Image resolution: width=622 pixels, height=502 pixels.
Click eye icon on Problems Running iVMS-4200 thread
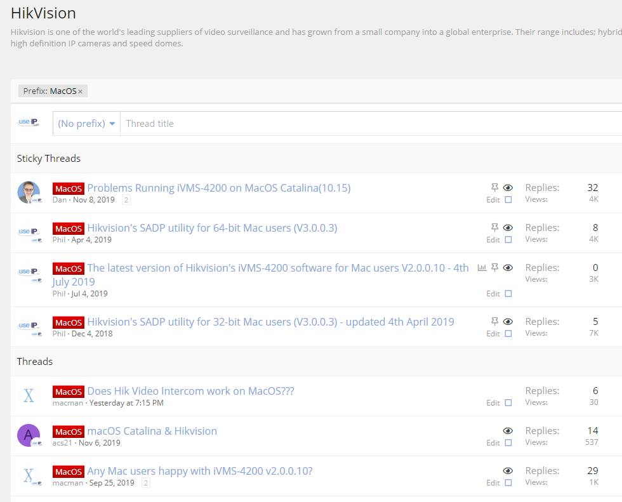[508, 188]
